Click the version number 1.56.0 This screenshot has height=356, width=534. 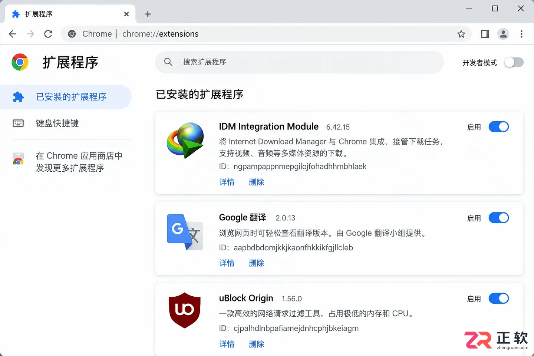tap(292, 299)
